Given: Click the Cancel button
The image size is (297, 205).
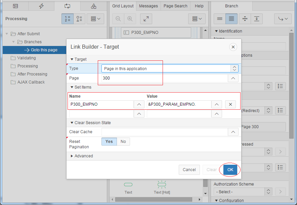Looking at the screenshot, I should 189,170.
